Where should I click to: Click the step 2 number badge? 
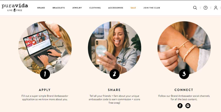pos(114,74)
